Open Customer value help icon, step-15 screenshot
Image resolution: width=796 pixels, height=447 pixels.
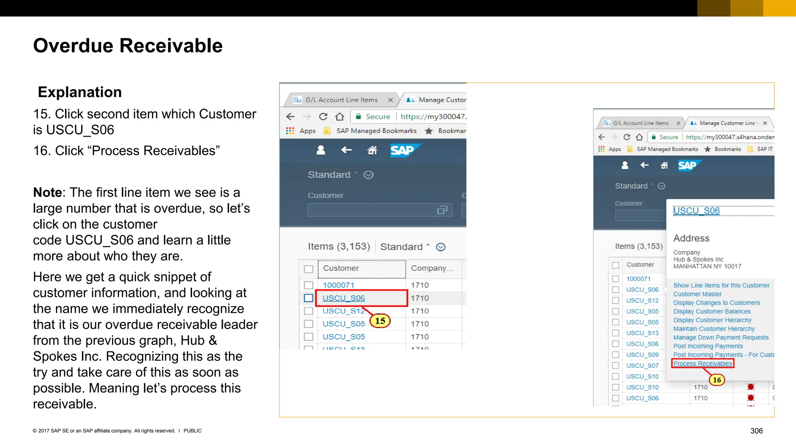pyautogui.click(x=442, y=210)
